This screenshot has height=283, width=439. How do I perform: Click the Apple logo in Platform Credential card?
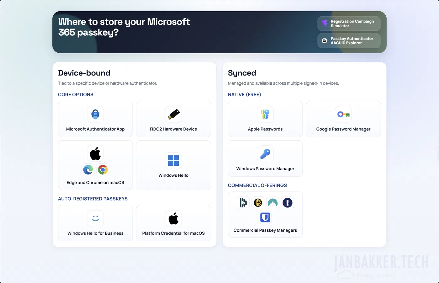click(173, 218)
